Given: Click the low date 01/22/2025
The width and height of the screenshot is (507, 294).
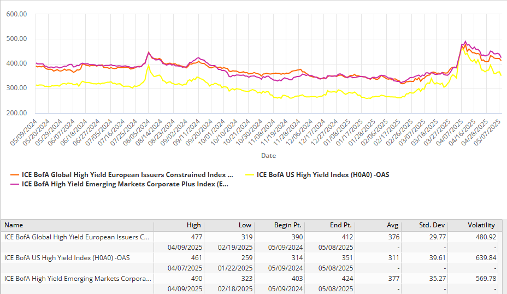Looking at the screenshot, I should coord(235,268).
